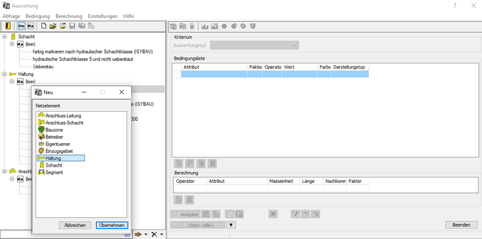This screenshot has width=482, height=239.
Task: Open the Einstellungen menu
Action: coord(102,16)
